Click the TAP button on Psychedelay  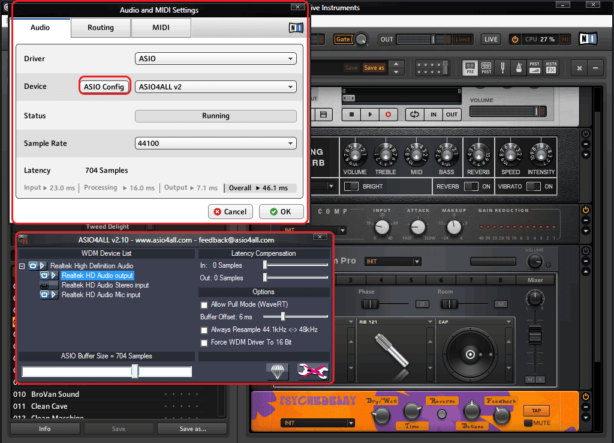pyautogui.click(x=537, y=411)
